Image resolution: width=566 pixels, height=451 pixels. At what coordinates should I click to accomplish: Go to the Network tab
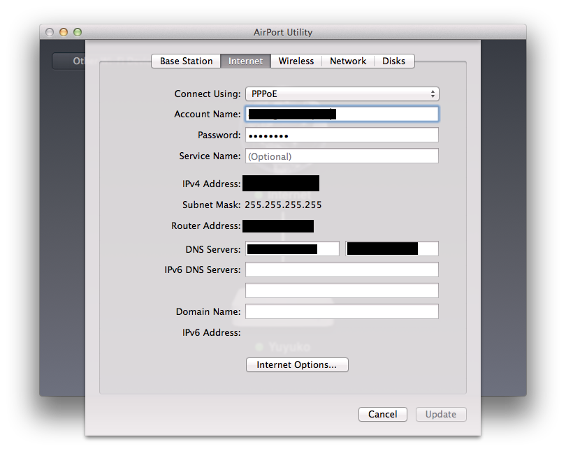[348, 61]
